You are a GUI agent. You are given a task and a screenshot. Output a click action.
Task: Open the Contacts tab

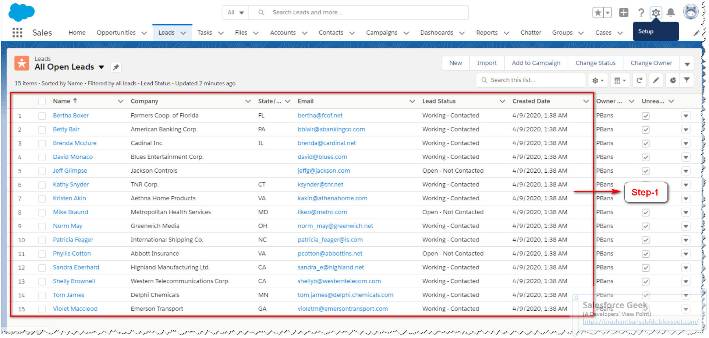(331, 32)
